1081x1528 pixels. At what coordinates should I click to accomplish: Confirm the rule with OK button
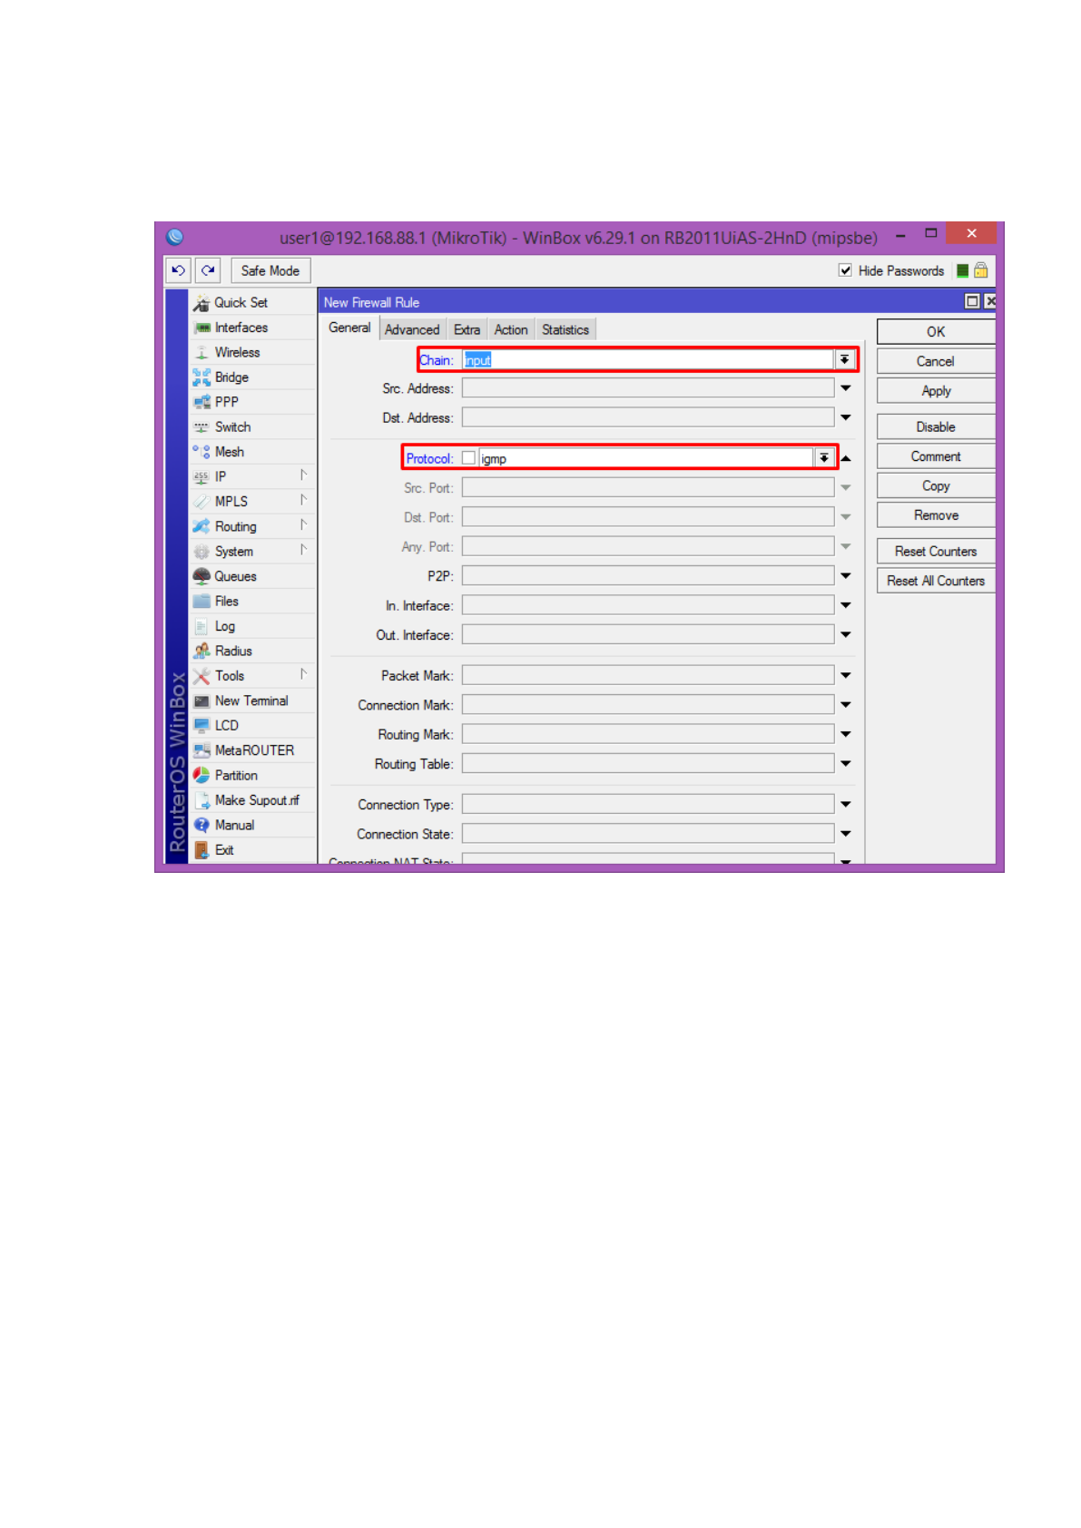tap(936, 332)
